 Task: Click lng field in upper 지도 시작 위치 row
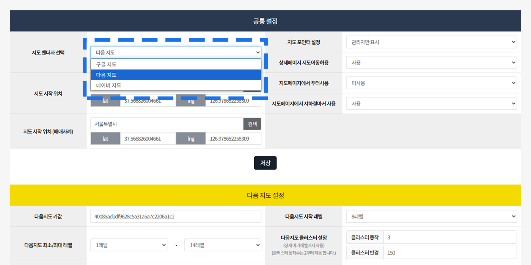tap(233, 101)
